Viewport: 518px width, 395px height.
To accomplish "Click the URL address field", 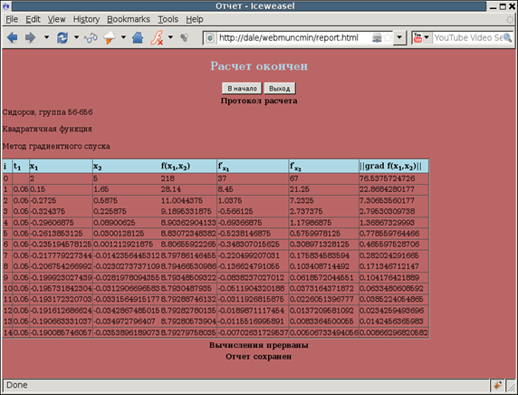I will (x=294, y=38).
